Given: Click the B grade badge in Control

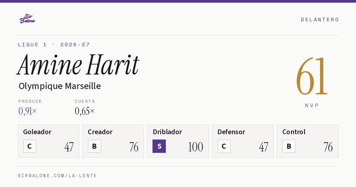Looking at the screenshot, I should pos(289,146).
